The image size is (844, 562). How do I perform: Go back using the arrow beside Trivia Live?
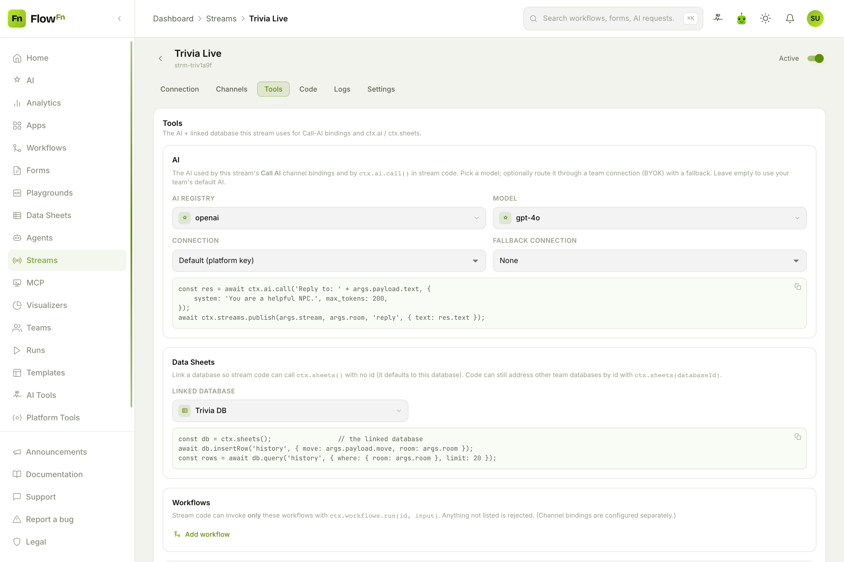tap(160, 58)
